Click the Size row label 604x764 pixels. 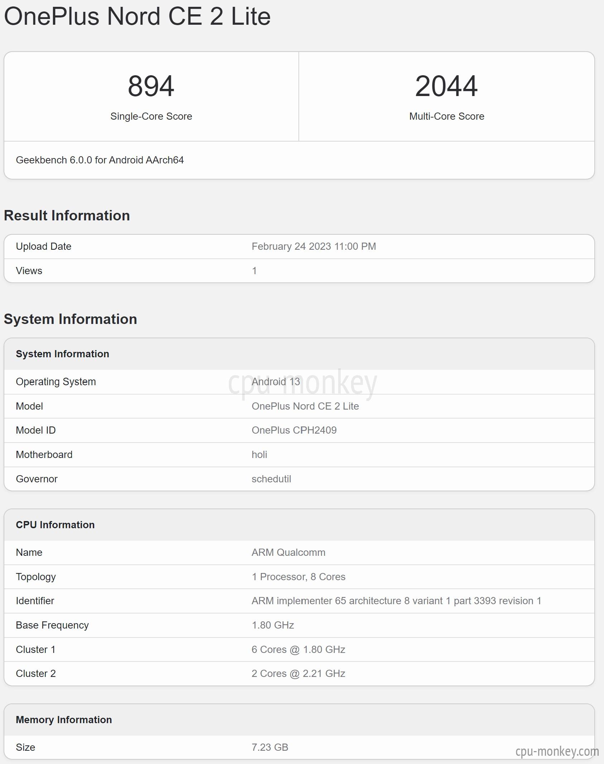tap(25, 748)
